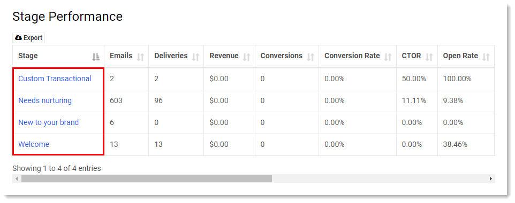Select the 96 deliveries cell

click(x=176, y=100)
